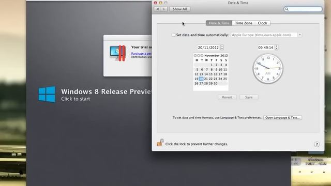The width and height of the screenshot is (331, 186).
Task: Switch to the Time Zone tab
Action: click(x=244, y=23)
